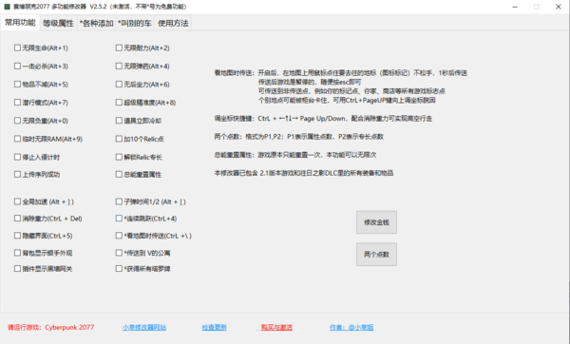
Task: Enable 无限生命 (Alt+1) checkbox
Action: [17, 48]
